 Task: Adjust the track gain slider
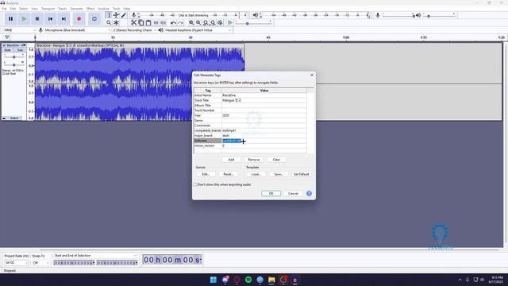click(x=14, y=57)
